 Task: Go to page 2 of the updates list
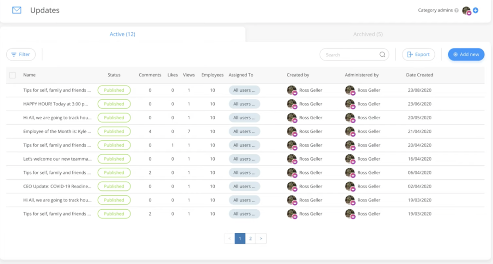pos(250,238)
